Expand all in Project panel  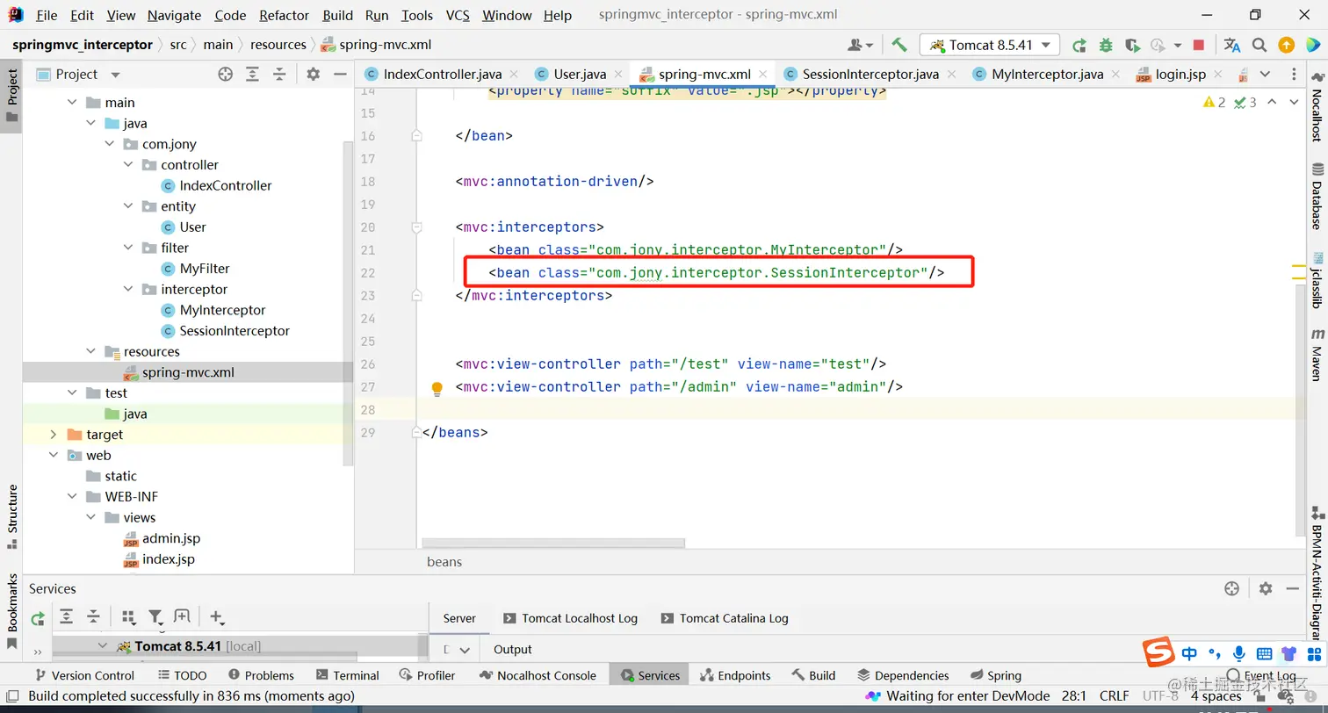click(x=253, y=75)
